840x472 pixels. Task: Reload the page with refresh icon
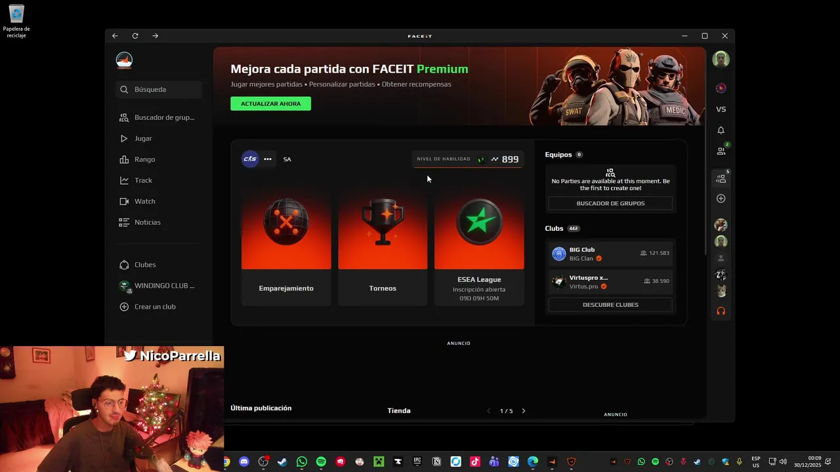(135, 36)
